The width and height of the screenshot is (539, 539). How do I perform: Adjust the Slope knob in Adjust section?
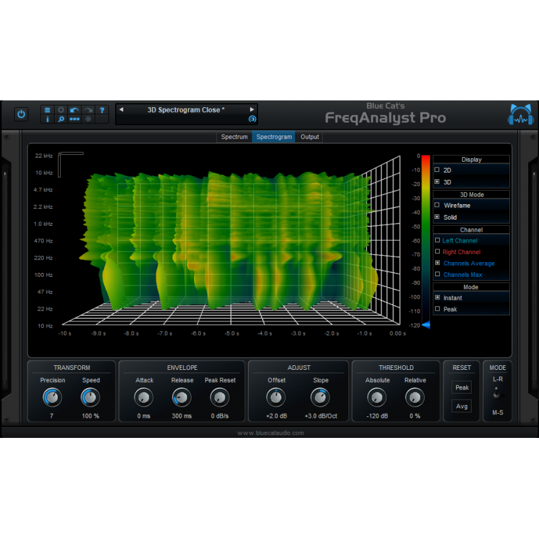pyautogui.click(x=320, y=398)
